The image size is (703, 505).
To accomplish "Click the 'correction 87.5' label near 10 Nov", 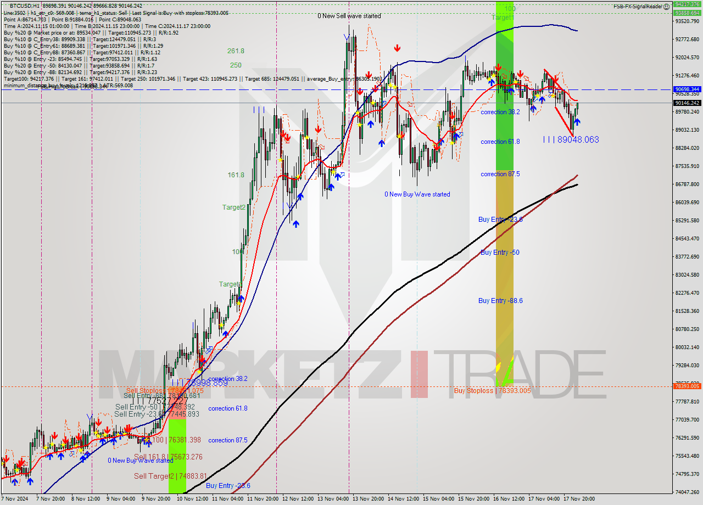I will click(x=228, y=440).
